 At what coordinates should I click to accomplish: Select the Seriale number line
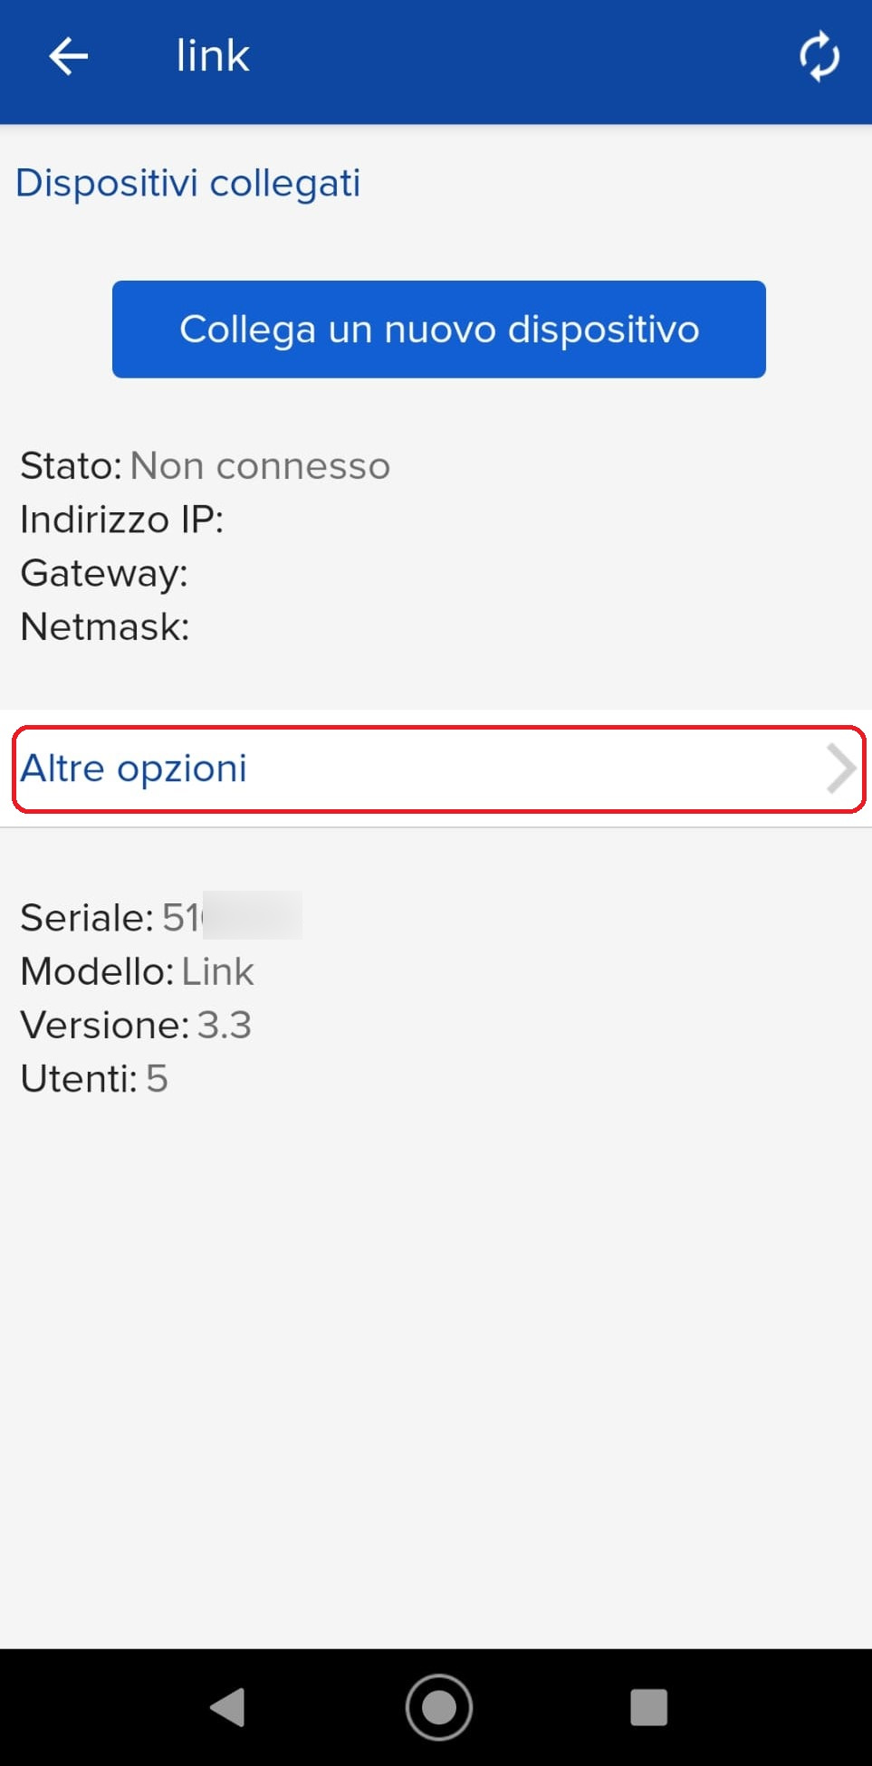coord(161,917)
